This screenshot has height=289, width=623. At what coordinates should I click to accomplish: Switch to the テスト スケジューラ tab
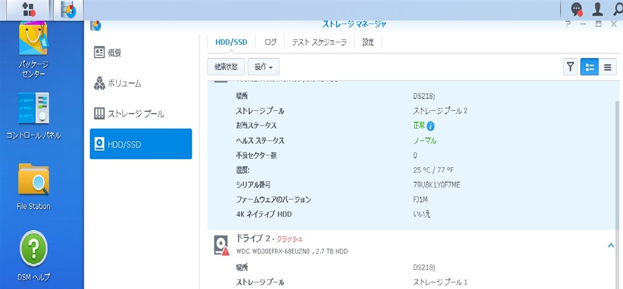tap(319, 42)
